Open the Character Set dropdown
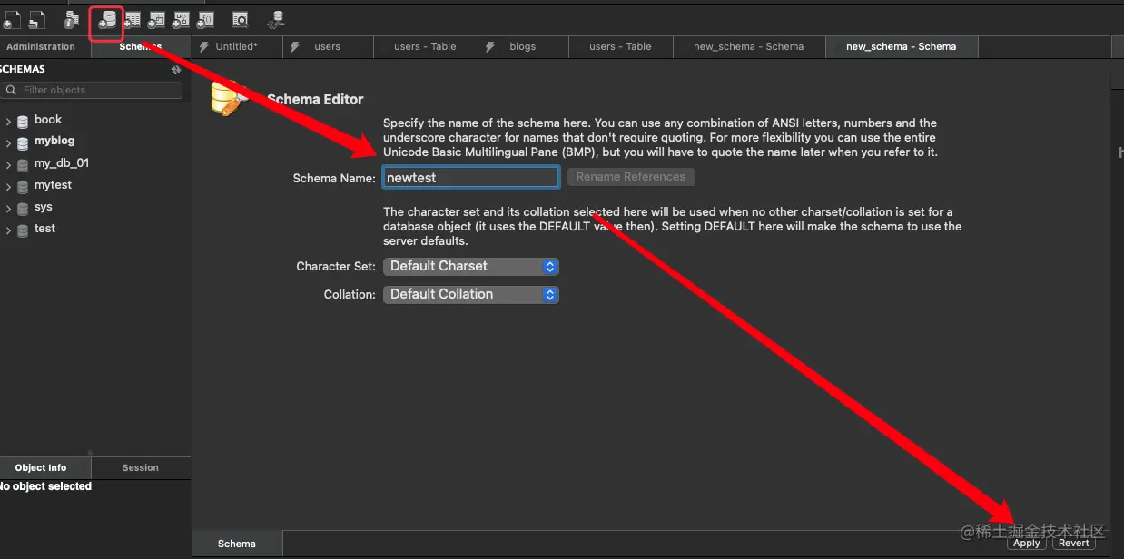The height and width of the screenshot is (559, 1124). coord(471,266)
